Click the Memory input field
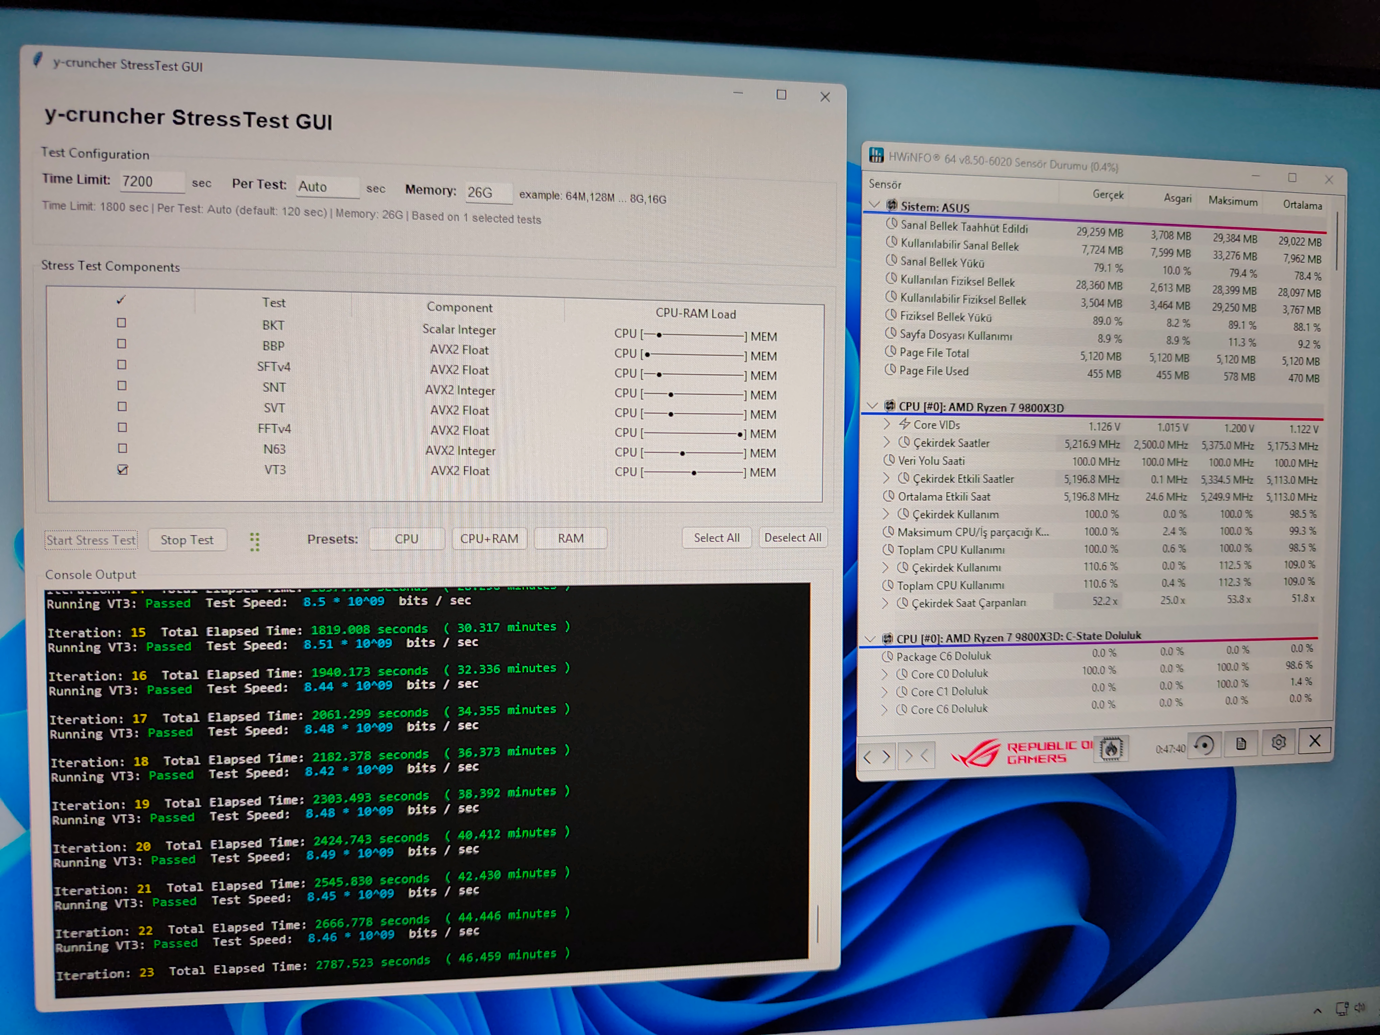Image resolution: width=1380 pixels, height=1035 pixels. pos(488,192)
